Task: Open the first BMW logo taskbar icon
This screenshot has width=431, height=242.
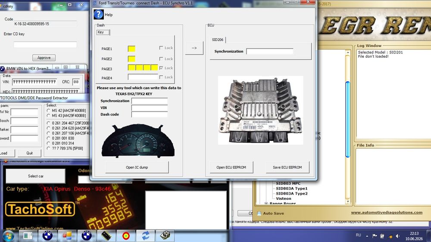Action: 47,236
